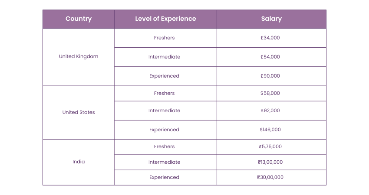The image size is (369, 195).
Task: Click the Salary column header
Action: click(271, 19)
